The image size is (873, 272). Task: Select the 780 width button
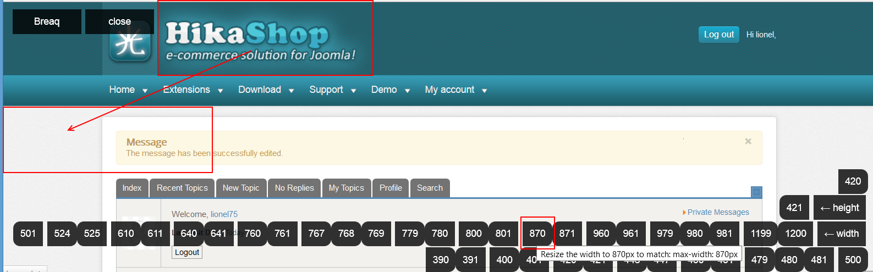[x=440, y=234]
